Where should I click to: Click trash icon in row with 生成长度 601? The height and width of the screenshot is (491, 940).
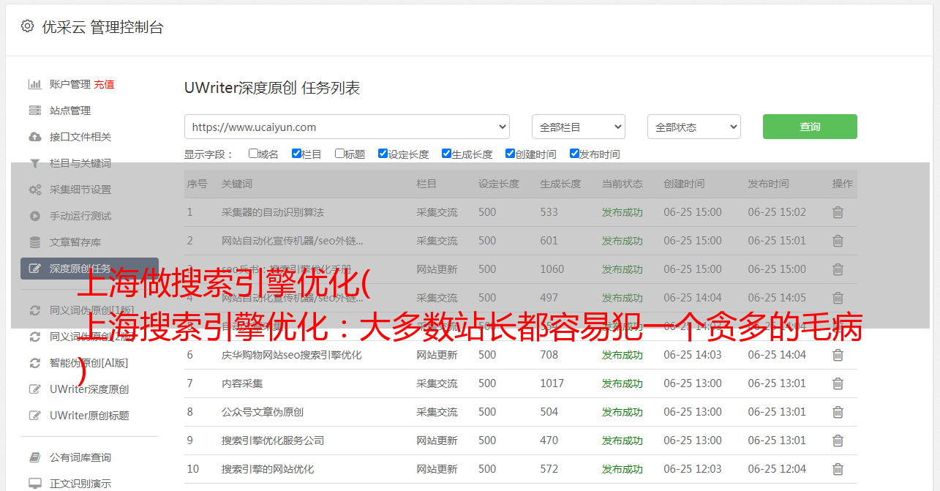pos(838,241)
